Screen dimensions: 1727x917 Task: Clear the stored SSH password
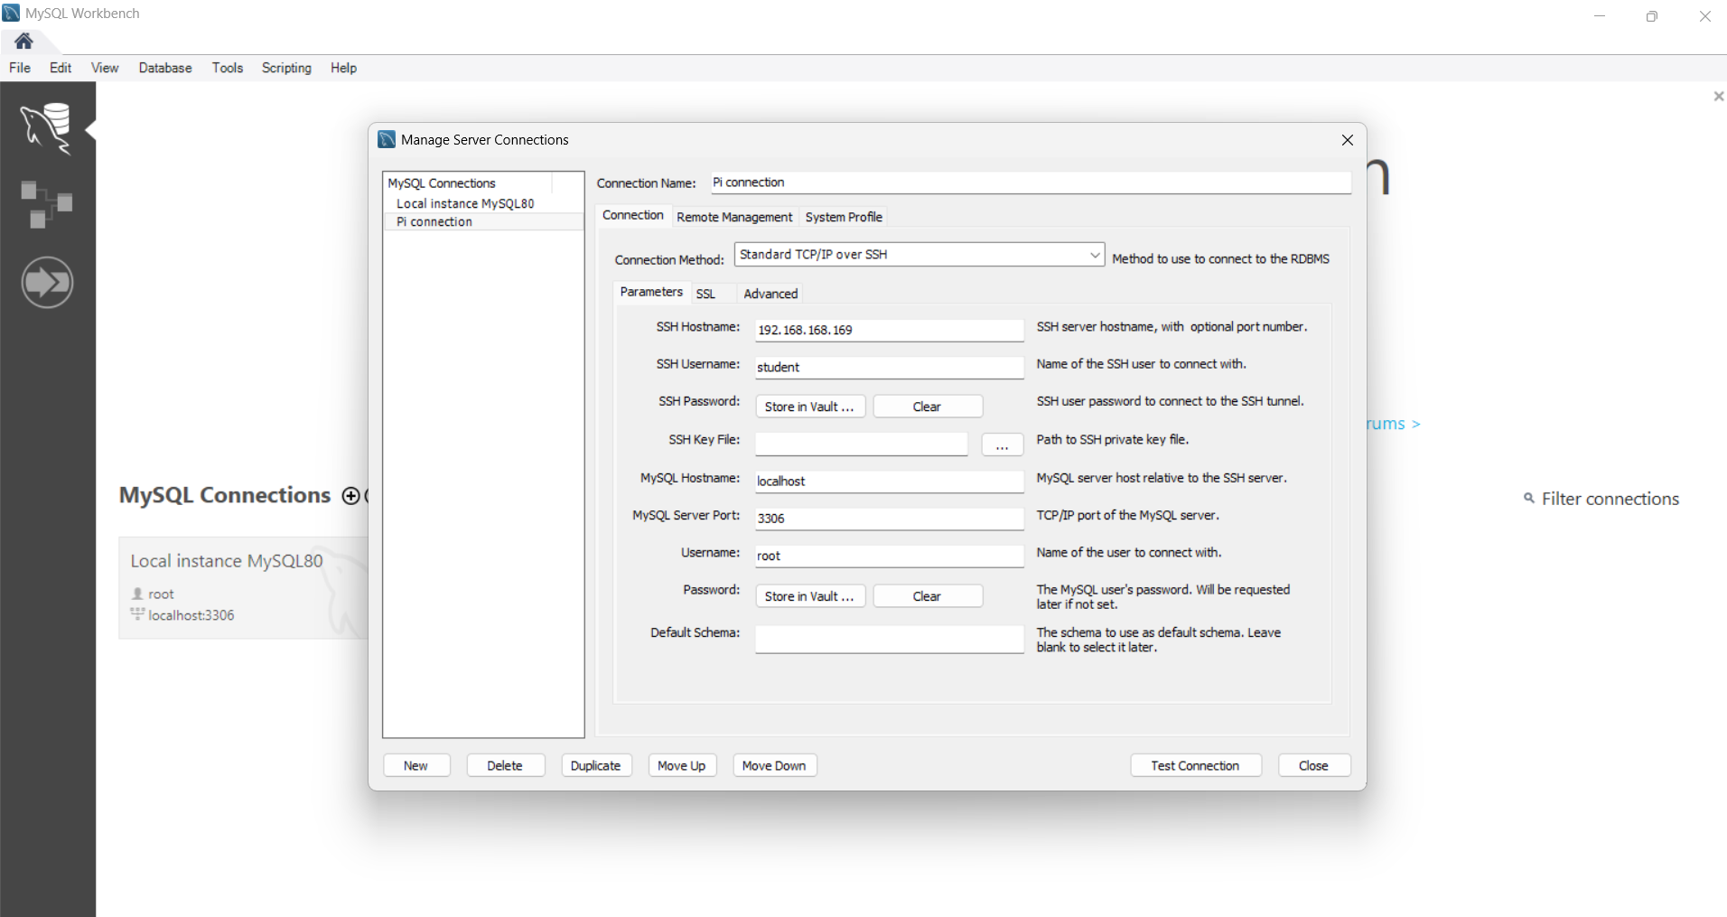click(928, 407)
